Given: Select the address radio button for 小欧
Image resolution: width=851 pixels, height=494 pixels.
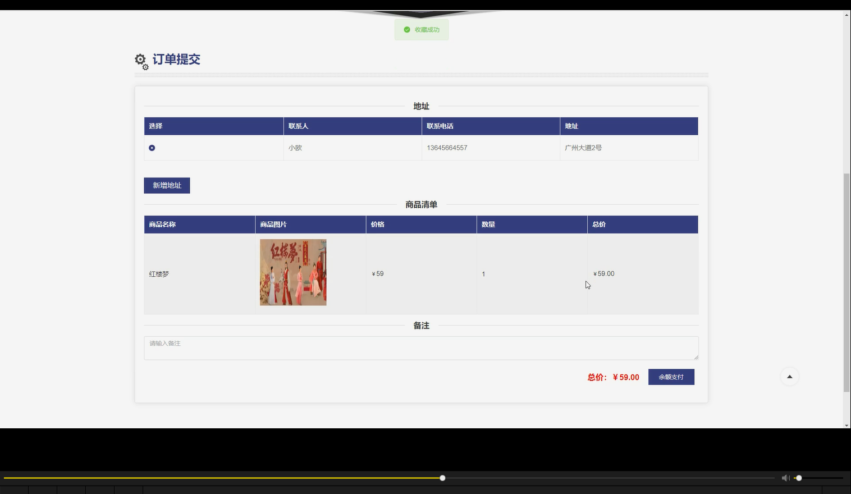Looking at the screenshot, I should point(152,148).
